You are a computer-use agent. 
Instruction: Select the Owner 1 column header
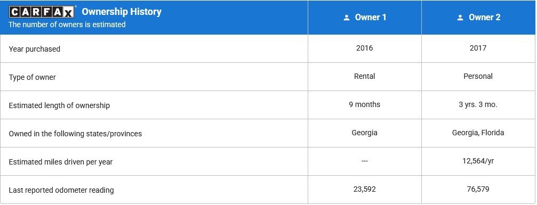point(365,18)
